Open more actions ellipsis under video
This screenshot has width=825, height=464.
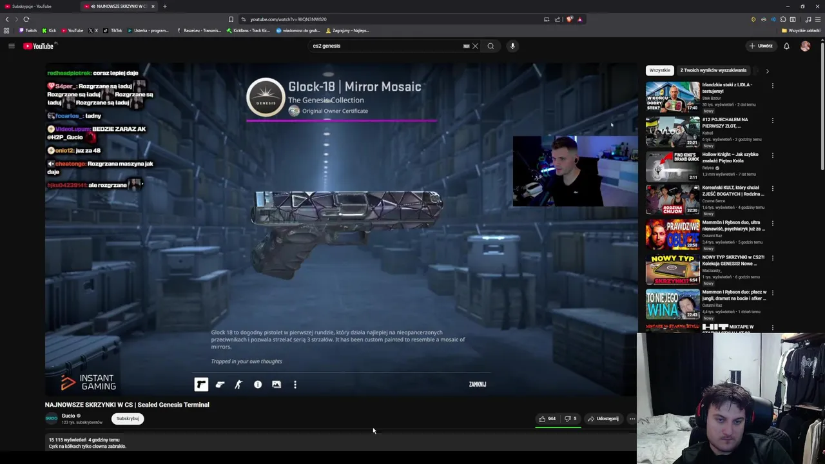(632, 419)
